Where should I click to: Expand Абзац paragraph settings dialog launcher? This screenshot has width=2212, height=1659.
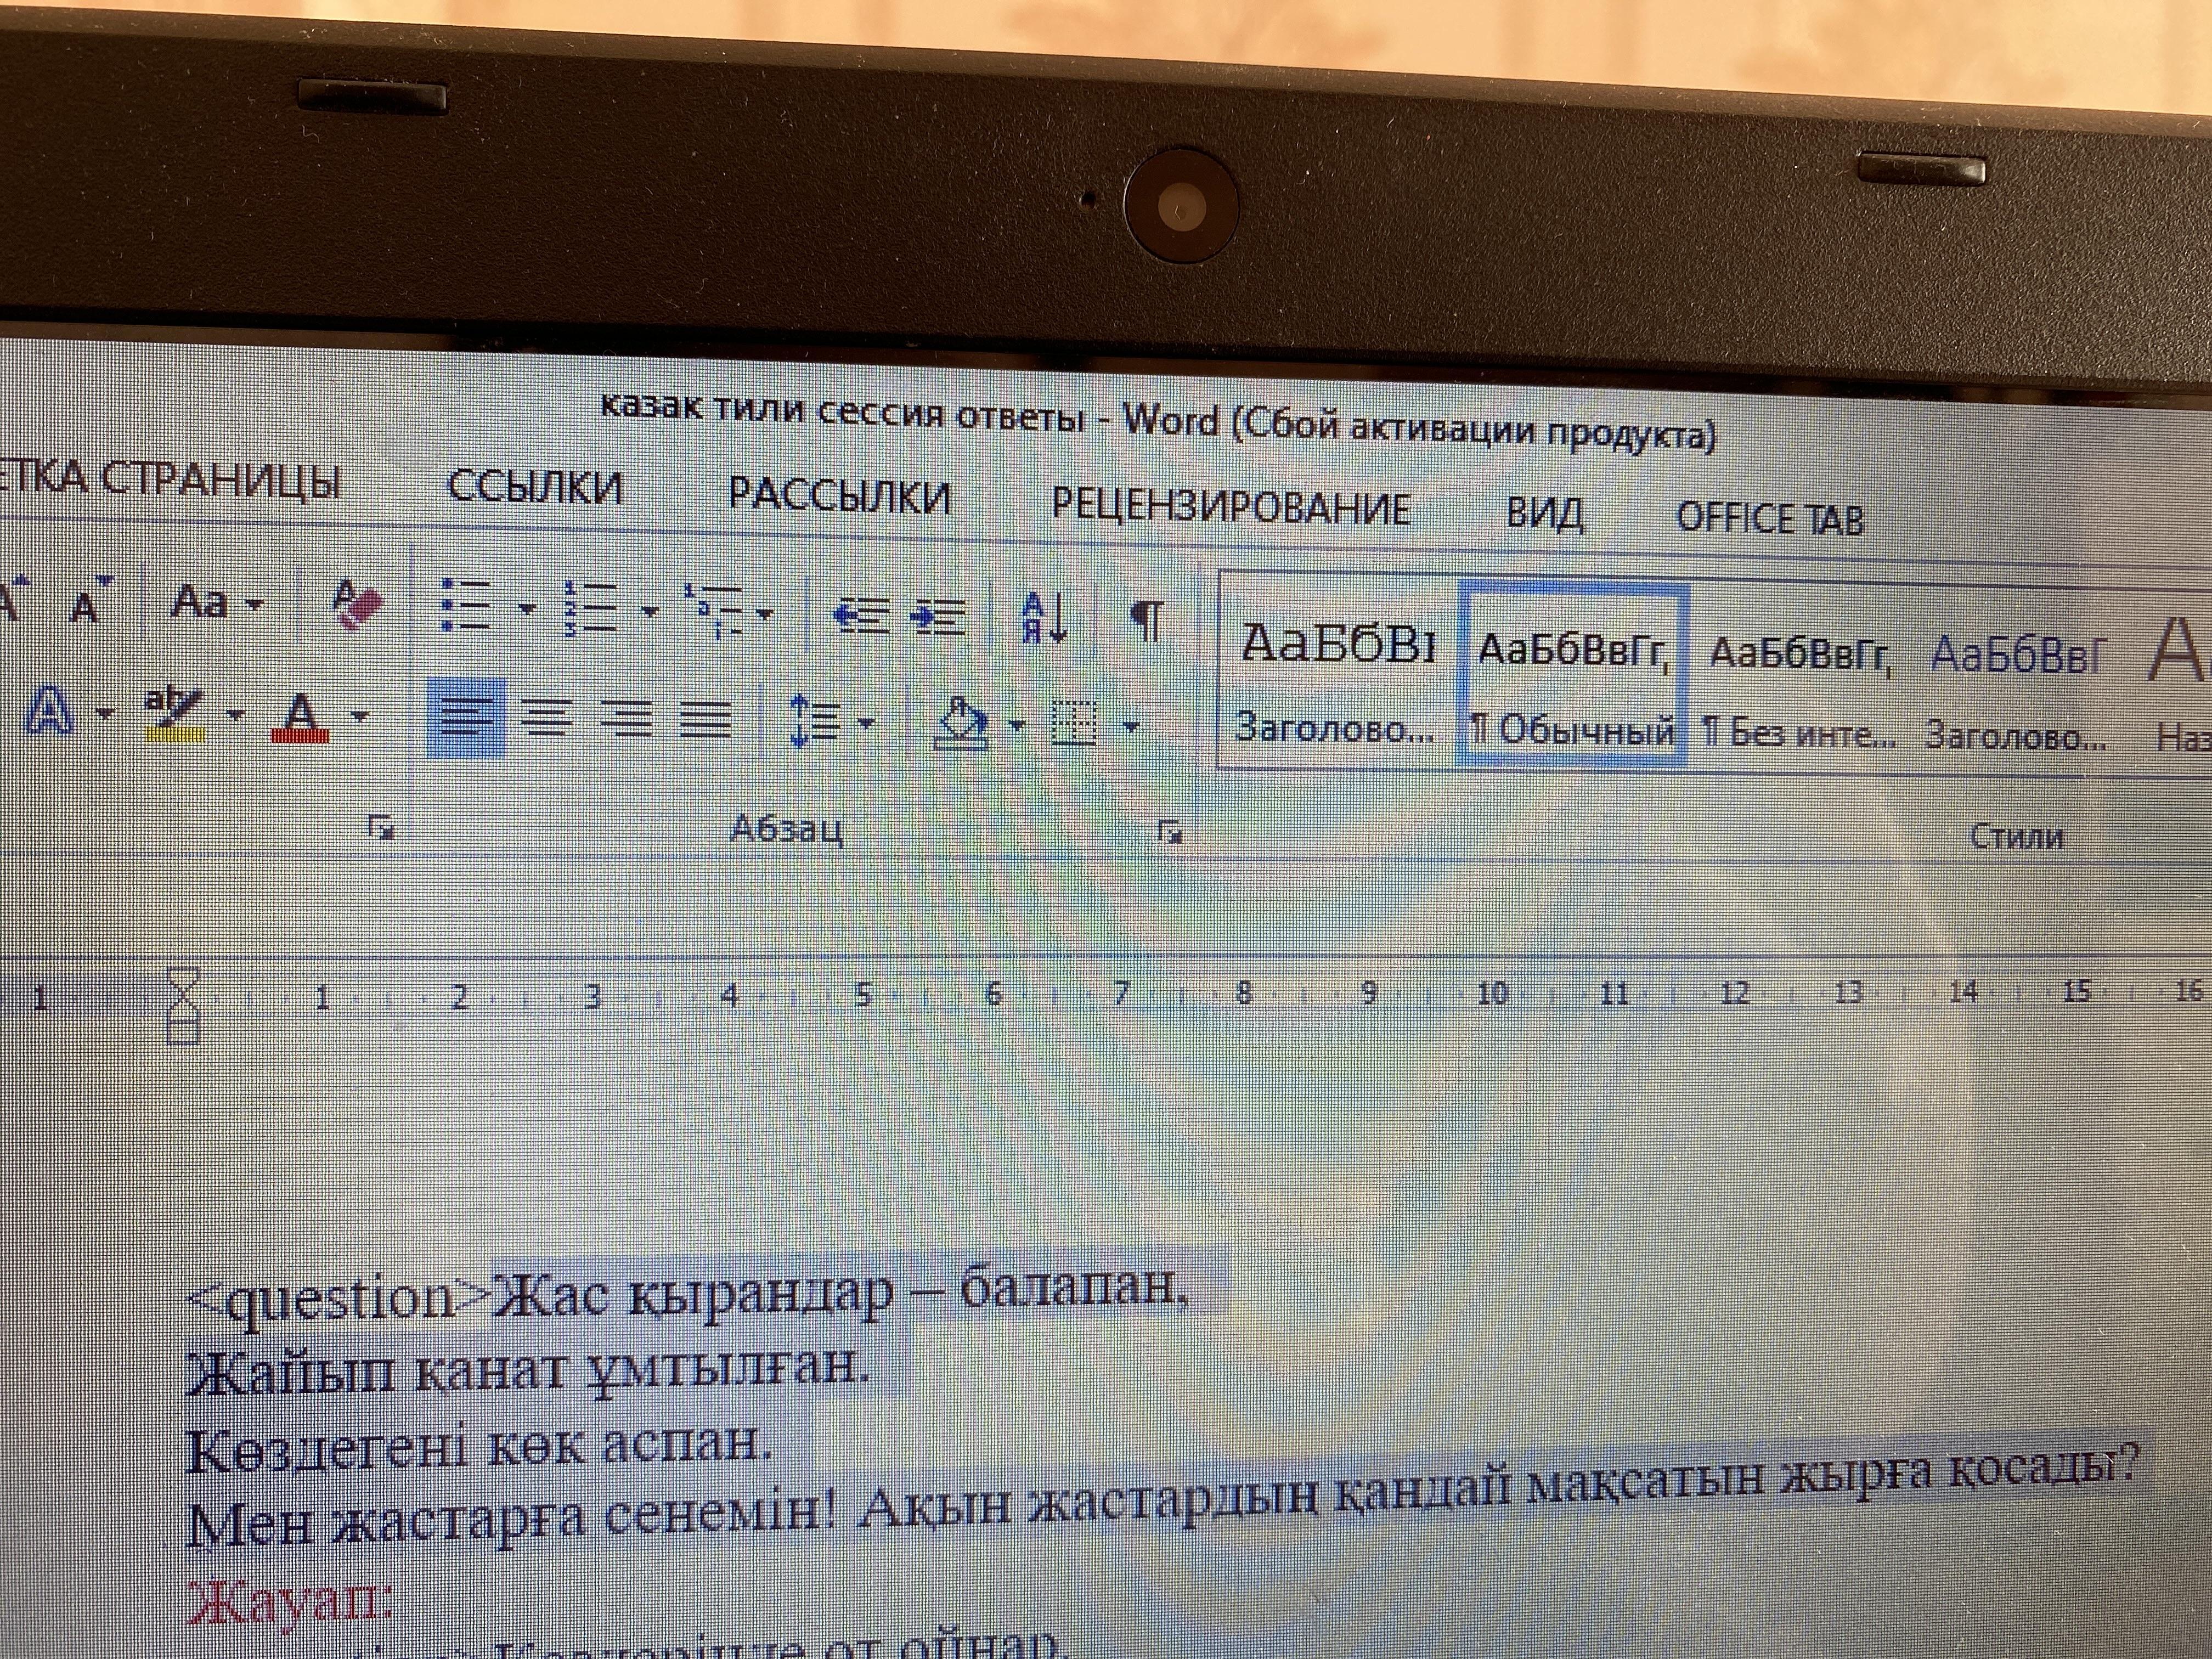click(1169, 831)
